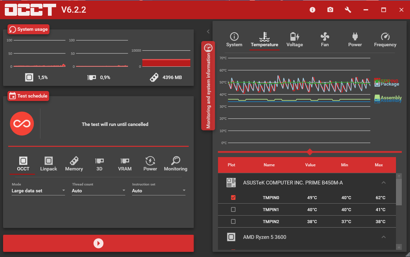The width and height of the screenshot is (410, 257).
Task: Switch to the Temperature tab
Action: coord(264,40)
